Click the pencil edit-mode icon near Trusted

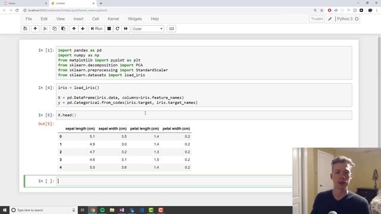click(x=330, y=18)
